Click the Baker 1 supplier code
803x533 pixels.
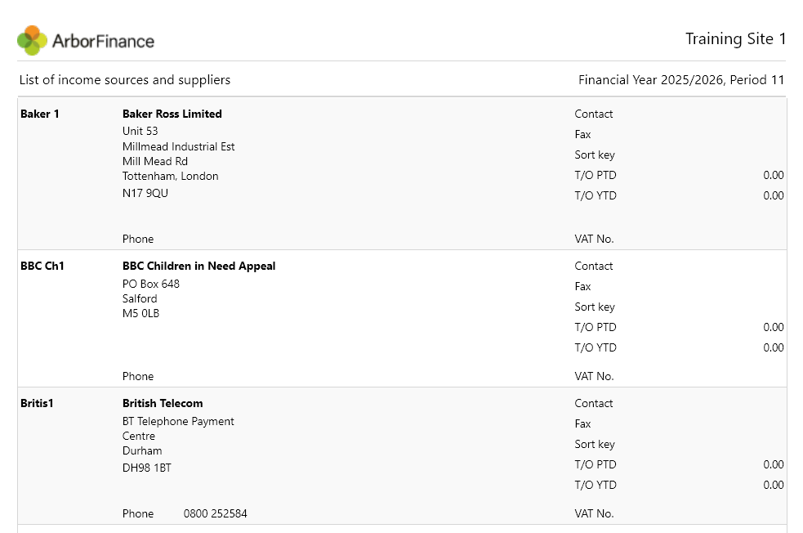[39, 114]
